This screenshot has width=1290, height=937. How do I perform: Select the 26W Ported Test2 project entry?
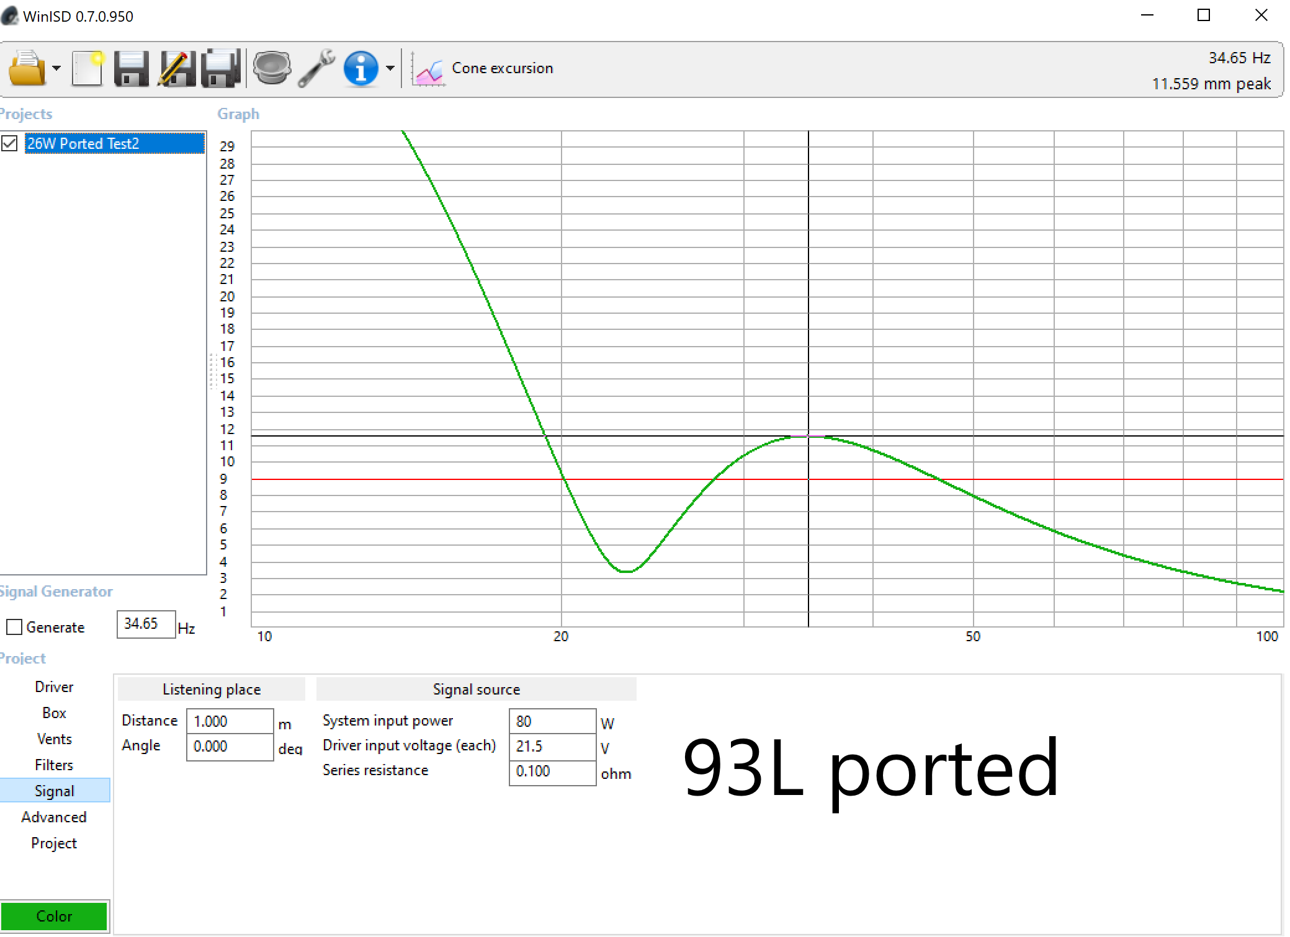[115, 143]
